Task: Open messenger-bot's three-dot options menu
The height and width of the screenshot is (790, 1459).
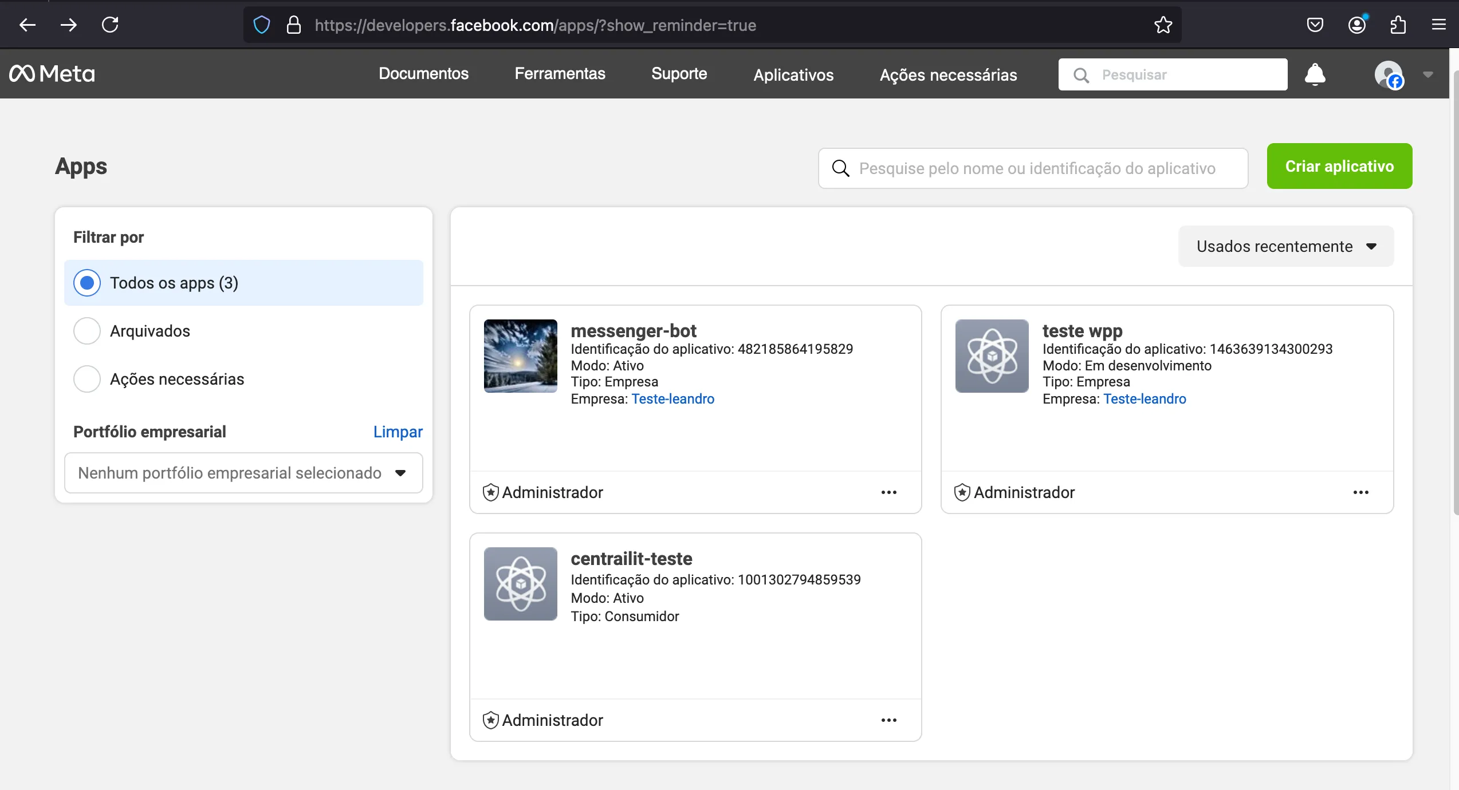Action: 888,492
